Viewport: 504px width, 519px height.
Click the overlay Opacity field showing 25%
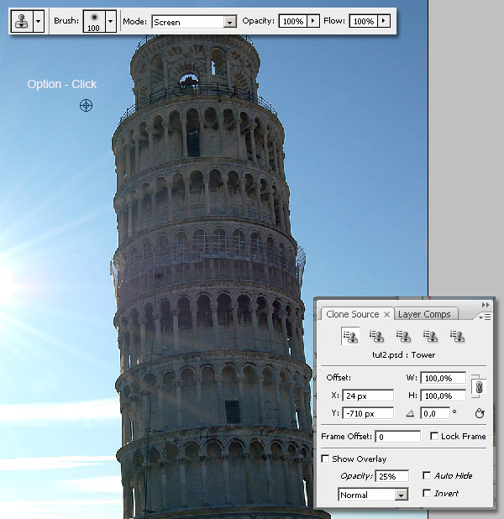(392, 476)
